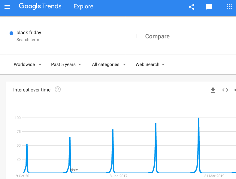236x179 pixels.
Task: Open the Google apps grid
Action: 229,7
